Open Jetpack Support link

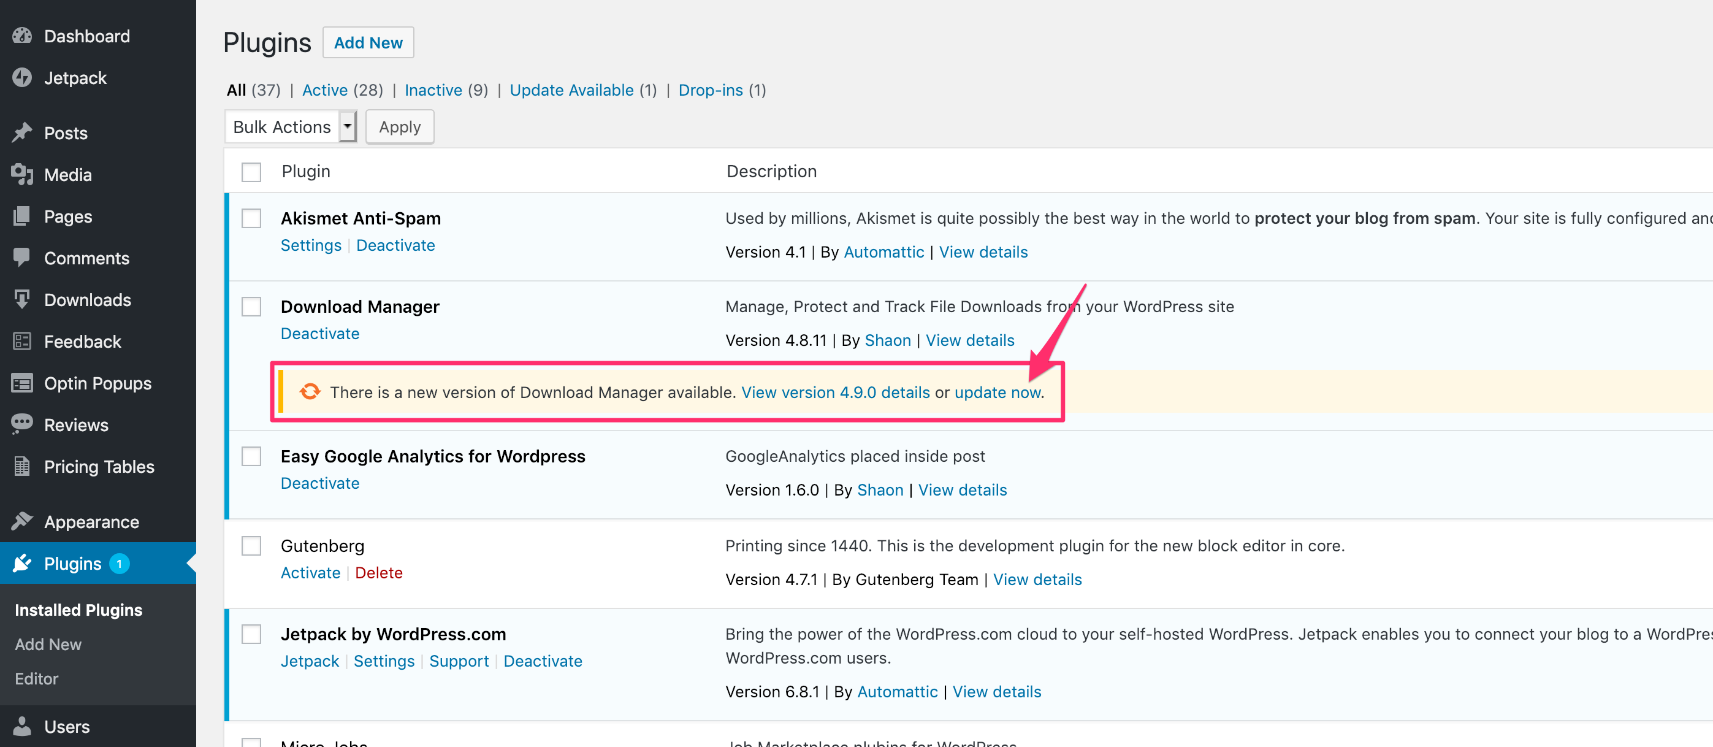[x=458, y=661]
